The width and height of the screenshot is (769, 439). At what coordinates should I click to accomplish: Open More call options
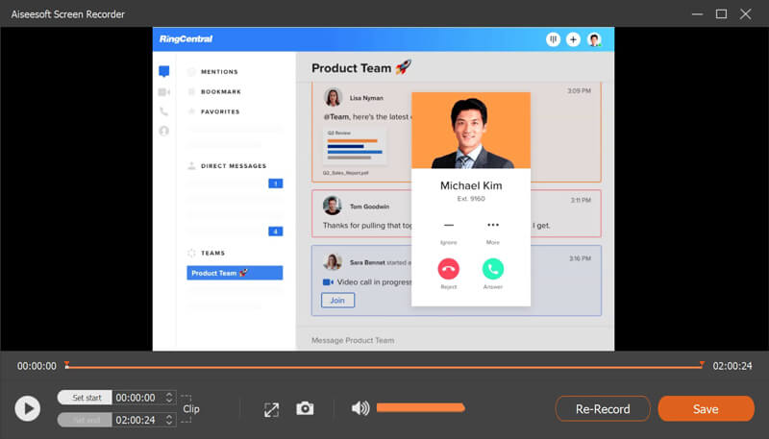[x=493, y=226]
